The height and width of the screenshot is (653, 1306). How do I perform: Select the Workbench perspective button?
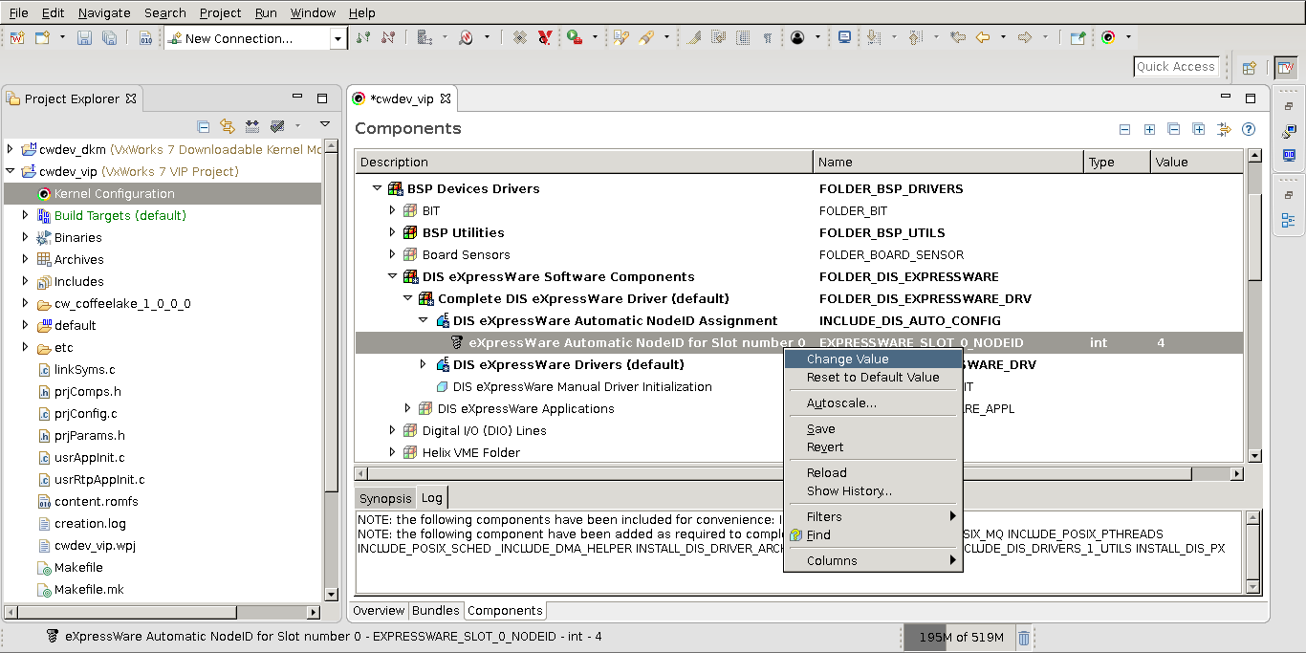coord(1286,68)
